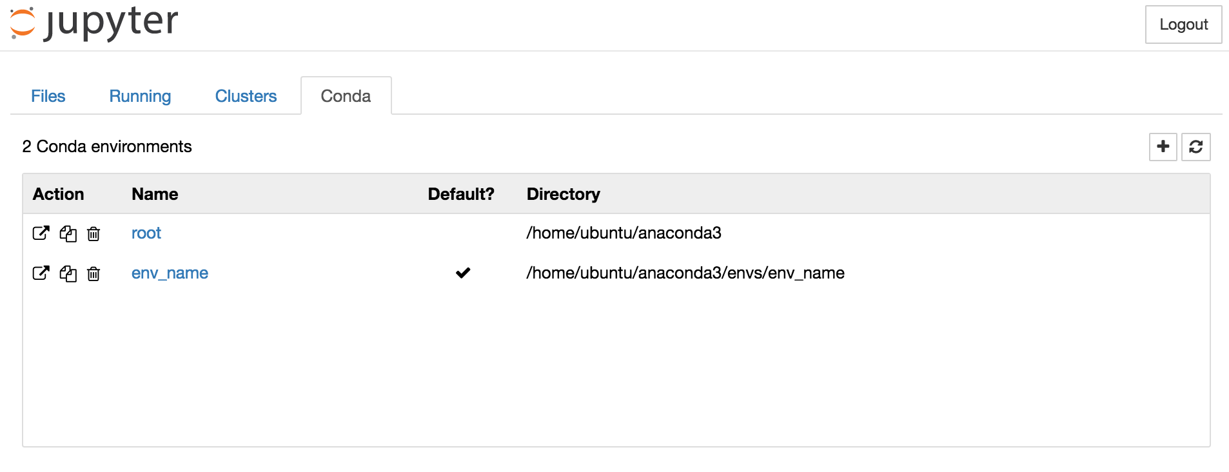The width and height of the screenshot is (1229, 472).
Task: Click the env_name default checkmark
Action: coord(463,273)
